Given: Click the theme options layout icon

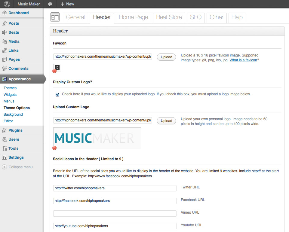Looking at the screenshot, I should coord(55,17).
